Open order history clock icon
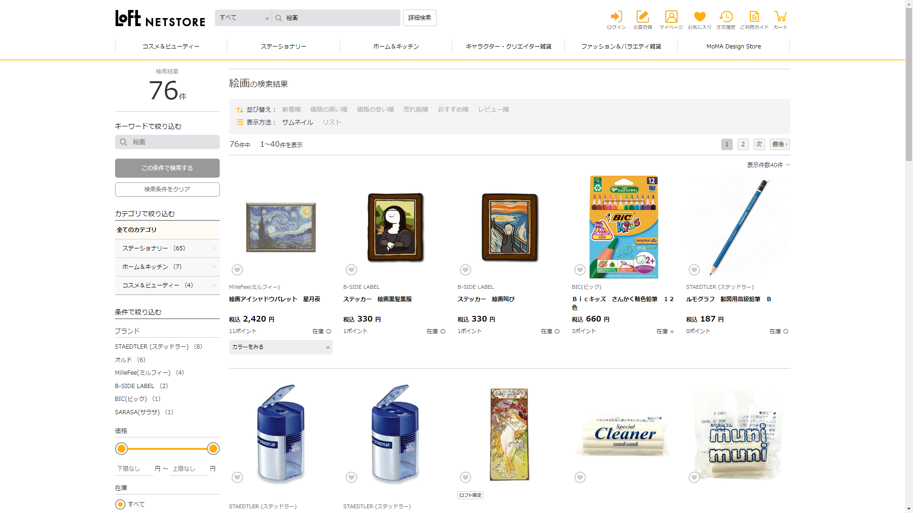This screenshot has width=913, height=513. pyautogui.click(x=726, y=17)
